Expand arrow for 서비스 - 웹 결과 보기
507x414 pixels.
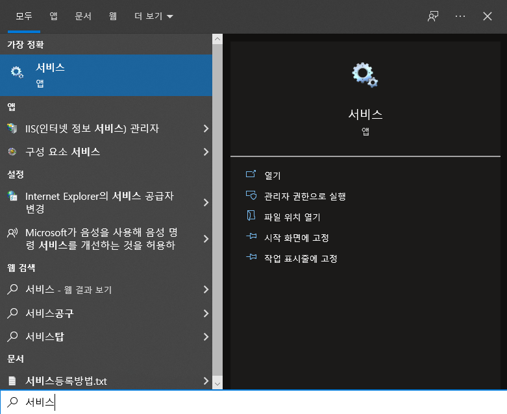tap(206, 289)
